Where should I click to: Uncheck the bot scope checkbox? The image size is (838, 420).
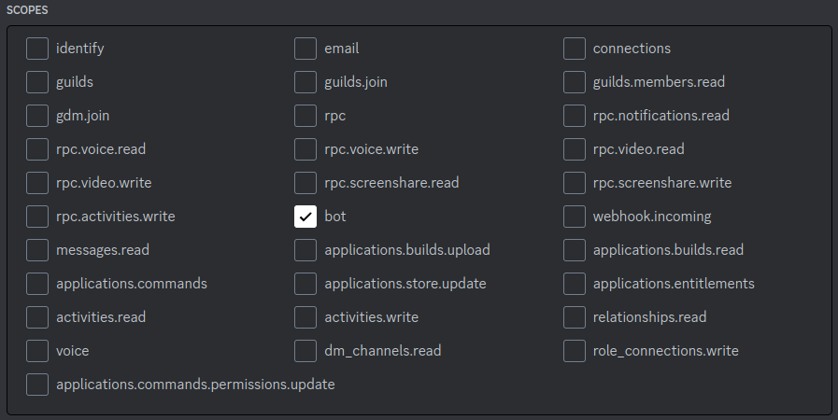point(305,217)
